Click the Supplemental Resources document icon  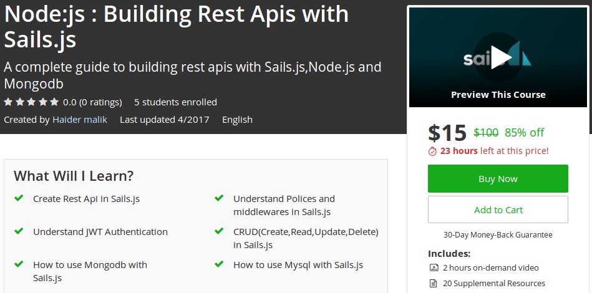click(434, 284)
